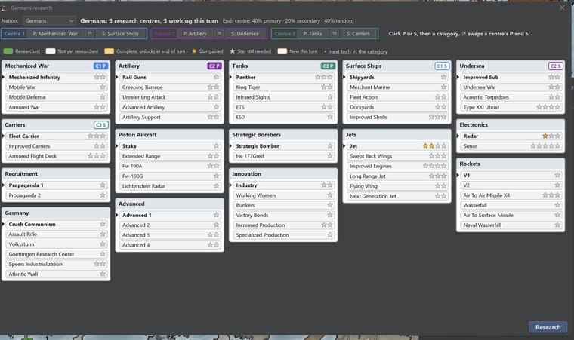Click the gold star on Radar row
The width and height of the screenshot is (574, 340).
click(x=545, y=136)
